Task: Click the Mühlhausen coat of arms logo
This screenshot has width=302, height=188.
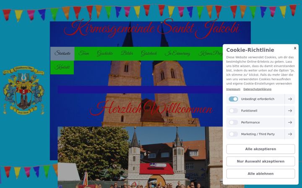Action: (x=23, y=90)
